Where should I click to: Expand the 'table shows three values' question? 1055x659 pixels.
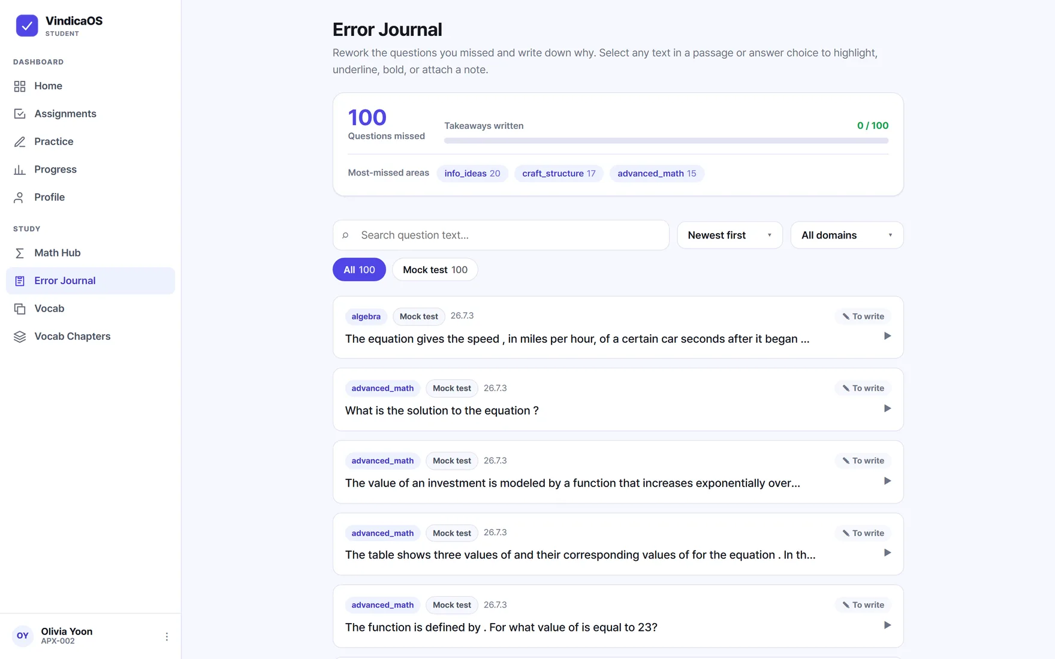click(x=887, y=553)
